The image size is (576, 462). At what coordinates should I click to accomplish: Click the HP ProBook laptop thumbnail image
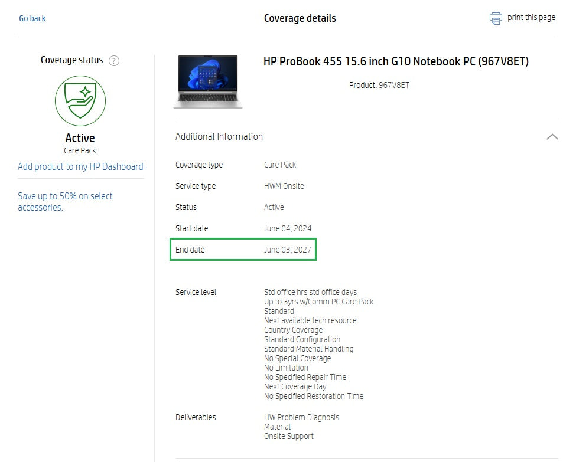(207, 80)
